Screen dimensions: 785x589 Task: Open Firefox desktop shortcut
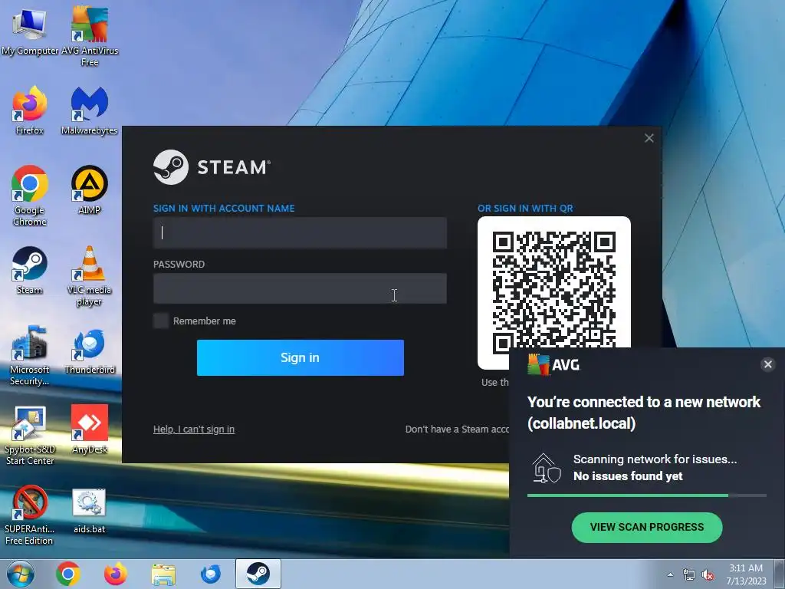(x=29, y=110)
